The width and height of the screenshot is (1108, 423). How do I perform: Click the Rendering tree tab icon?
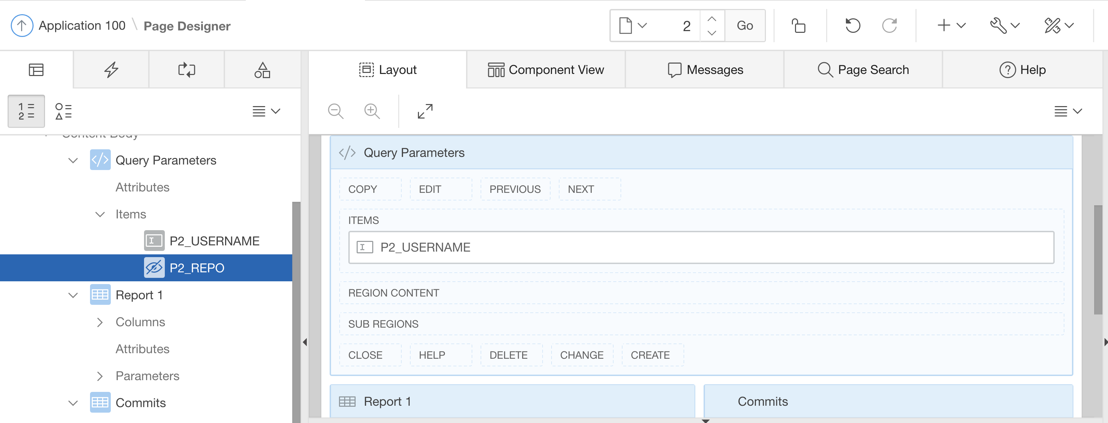(36, 69)
